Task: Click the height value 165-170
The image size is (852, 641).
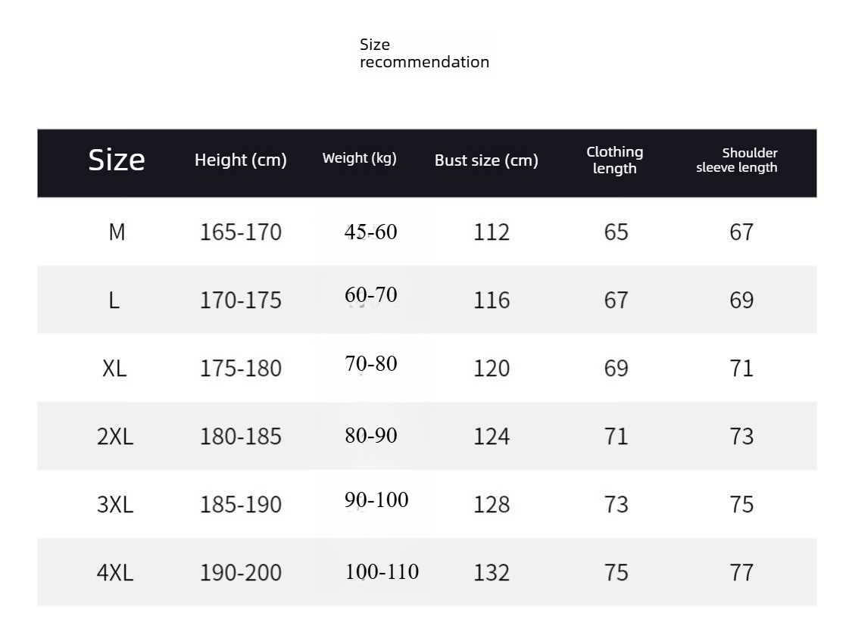Action: [241, 232]
